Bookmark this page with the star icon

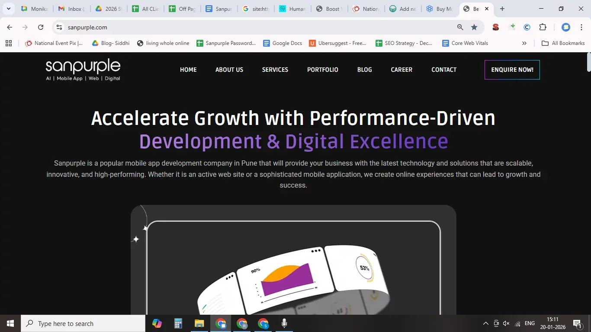pyautogui.click(x=474, y=27)
